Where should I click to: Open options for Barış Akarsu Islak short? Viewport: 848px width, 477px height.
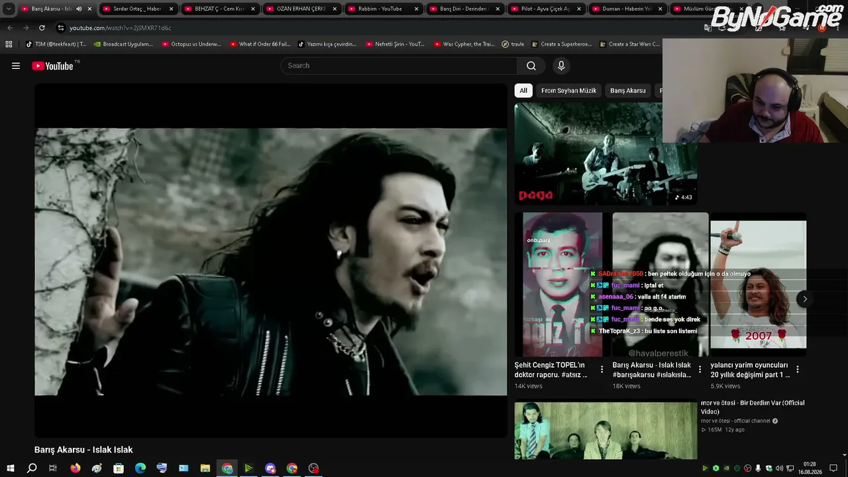700,370
